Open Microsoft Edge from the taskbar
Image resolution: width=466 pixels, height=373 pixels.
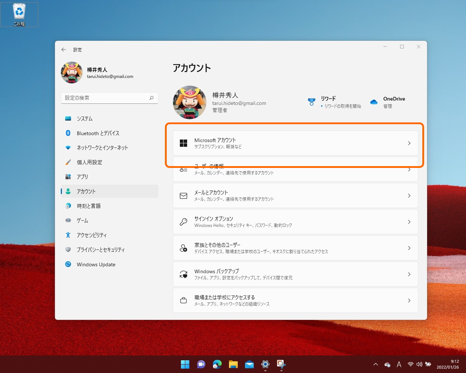pyautogui.click(x=217, y=364)
